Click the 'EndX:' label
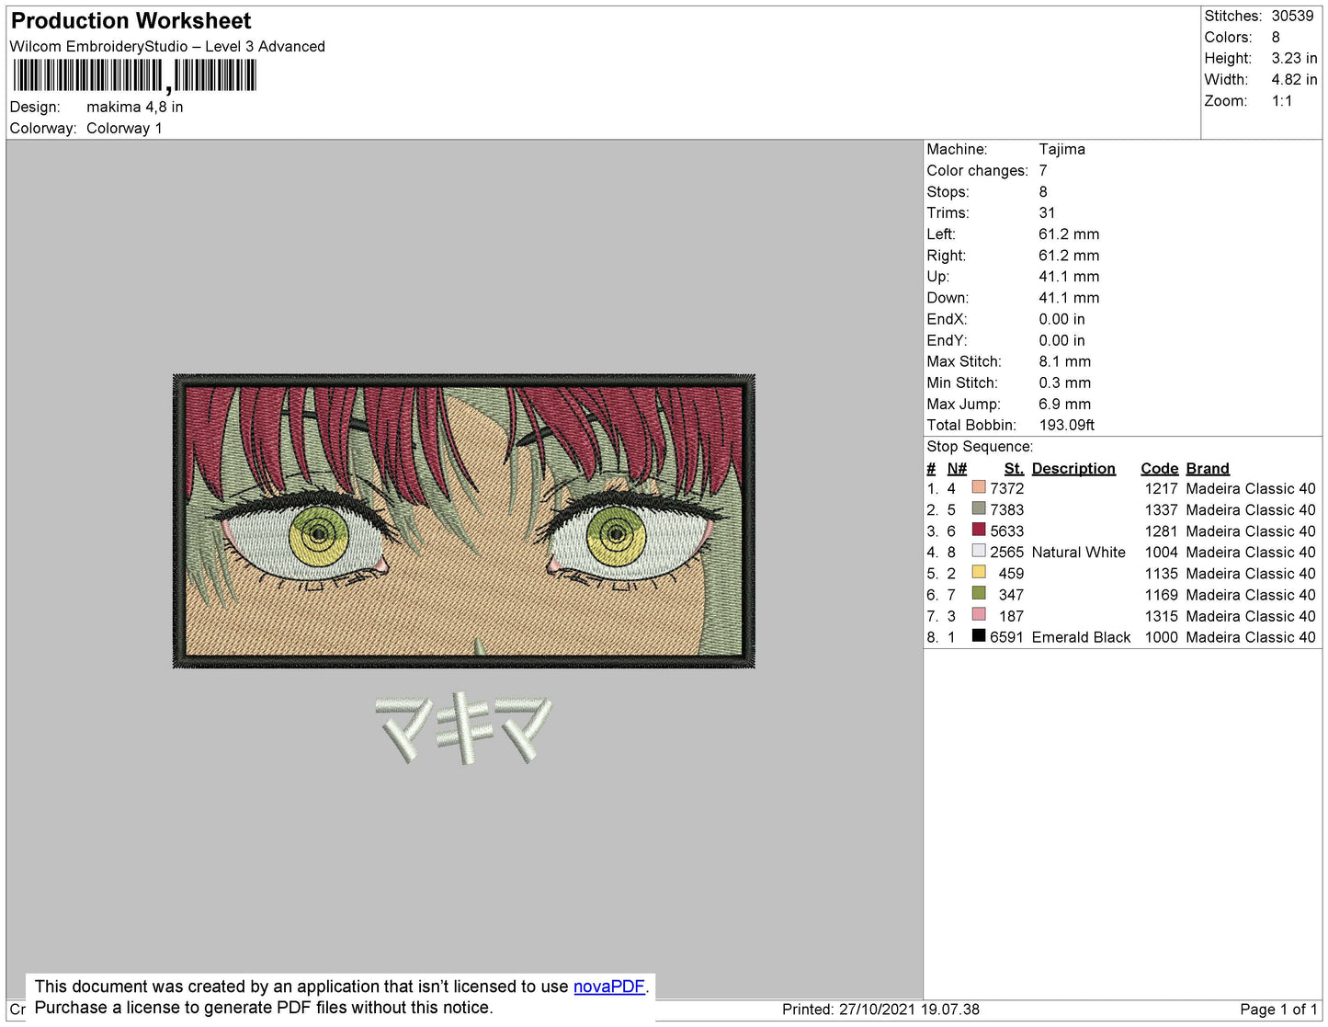The width and height of the screenshot is (1328, 1027). [947, 319]
